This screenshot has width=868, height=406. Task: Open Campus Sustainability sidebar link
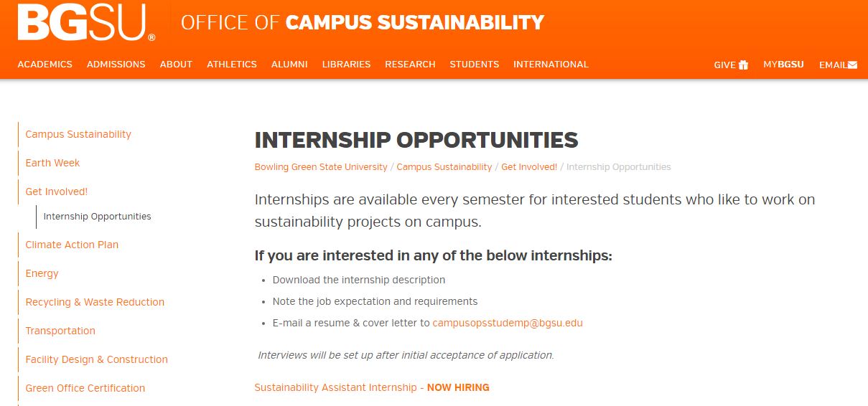(78, 134)
